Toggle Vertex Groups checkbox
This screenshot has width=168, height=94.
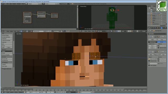click(159, 59)
